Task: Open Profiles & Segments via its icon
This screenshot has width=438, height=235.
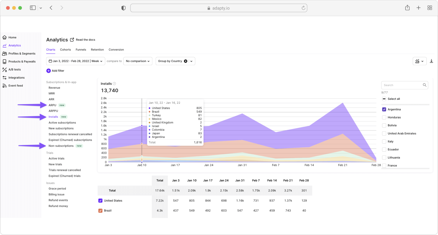Action: 5,54
